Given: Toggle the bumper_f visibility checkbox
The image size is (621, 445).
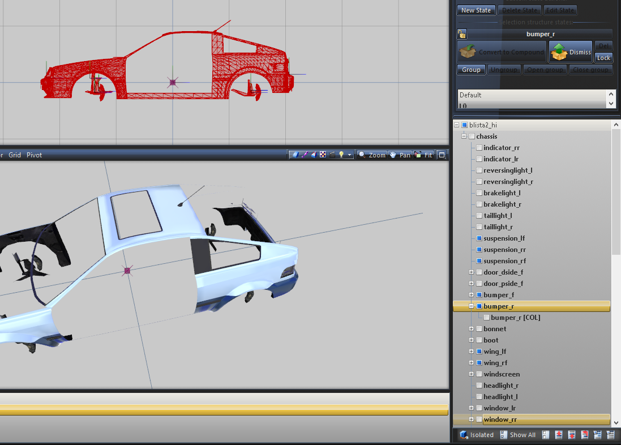Looking at the screenshot, I should [479, 295].
